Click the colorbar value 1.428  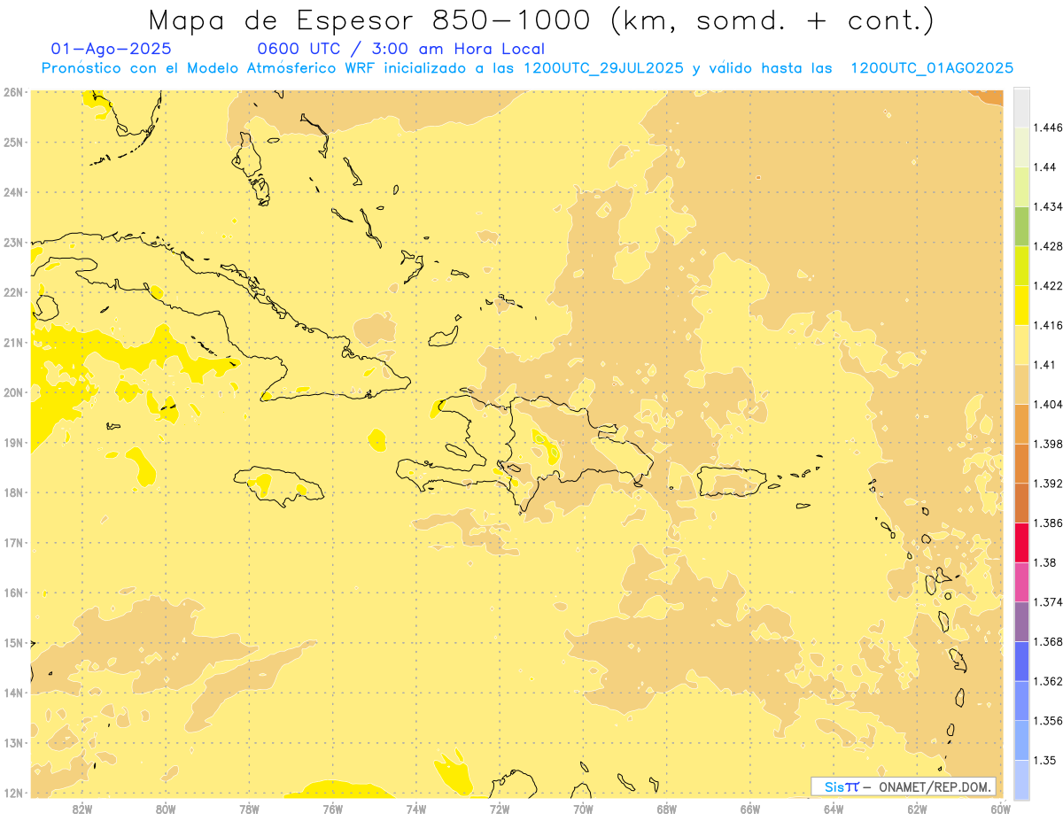[x=1049, y=246]
